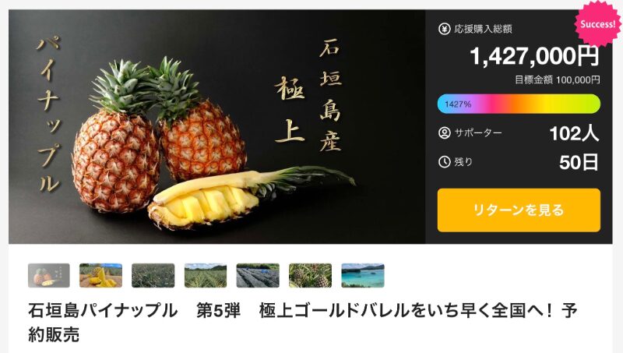Click the 1,427,000円 total amount
The image size is (623, 353).
[534, 56]
